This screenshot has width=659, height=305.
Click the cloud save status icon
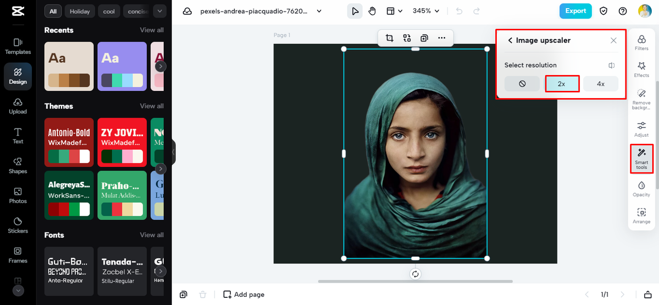pos(187,11)
